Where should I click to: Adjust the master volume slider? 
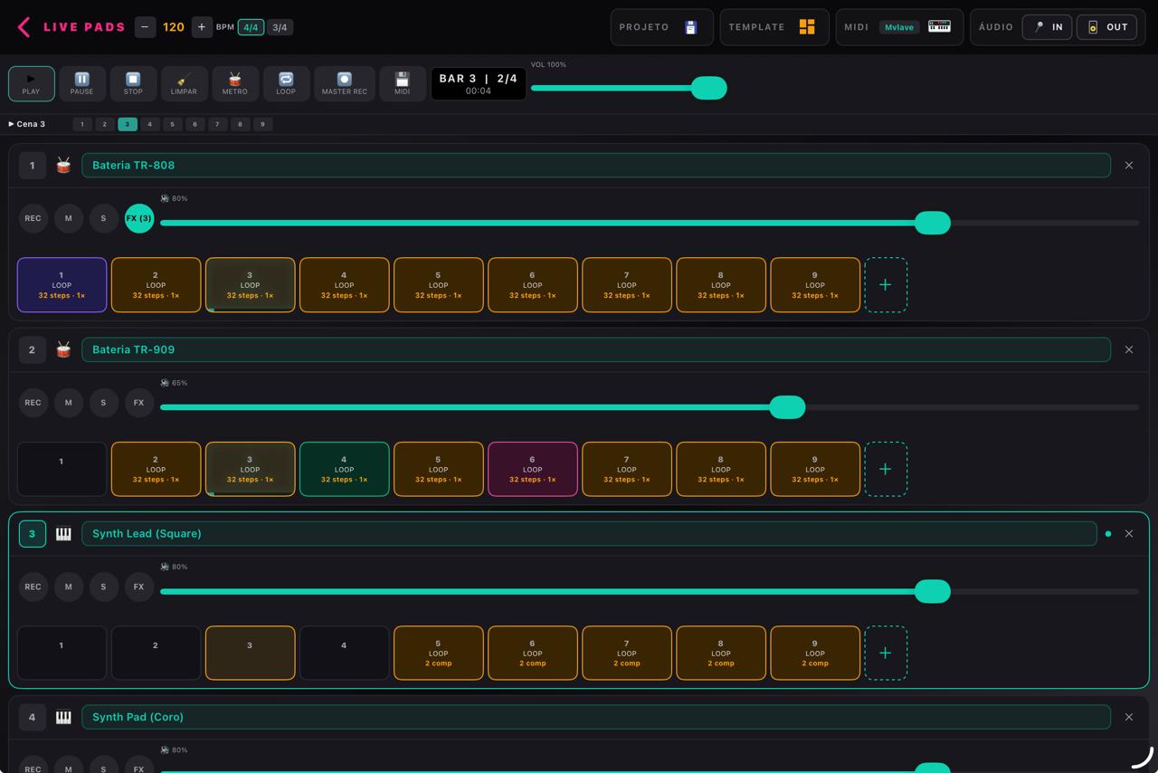pos(629,88)
